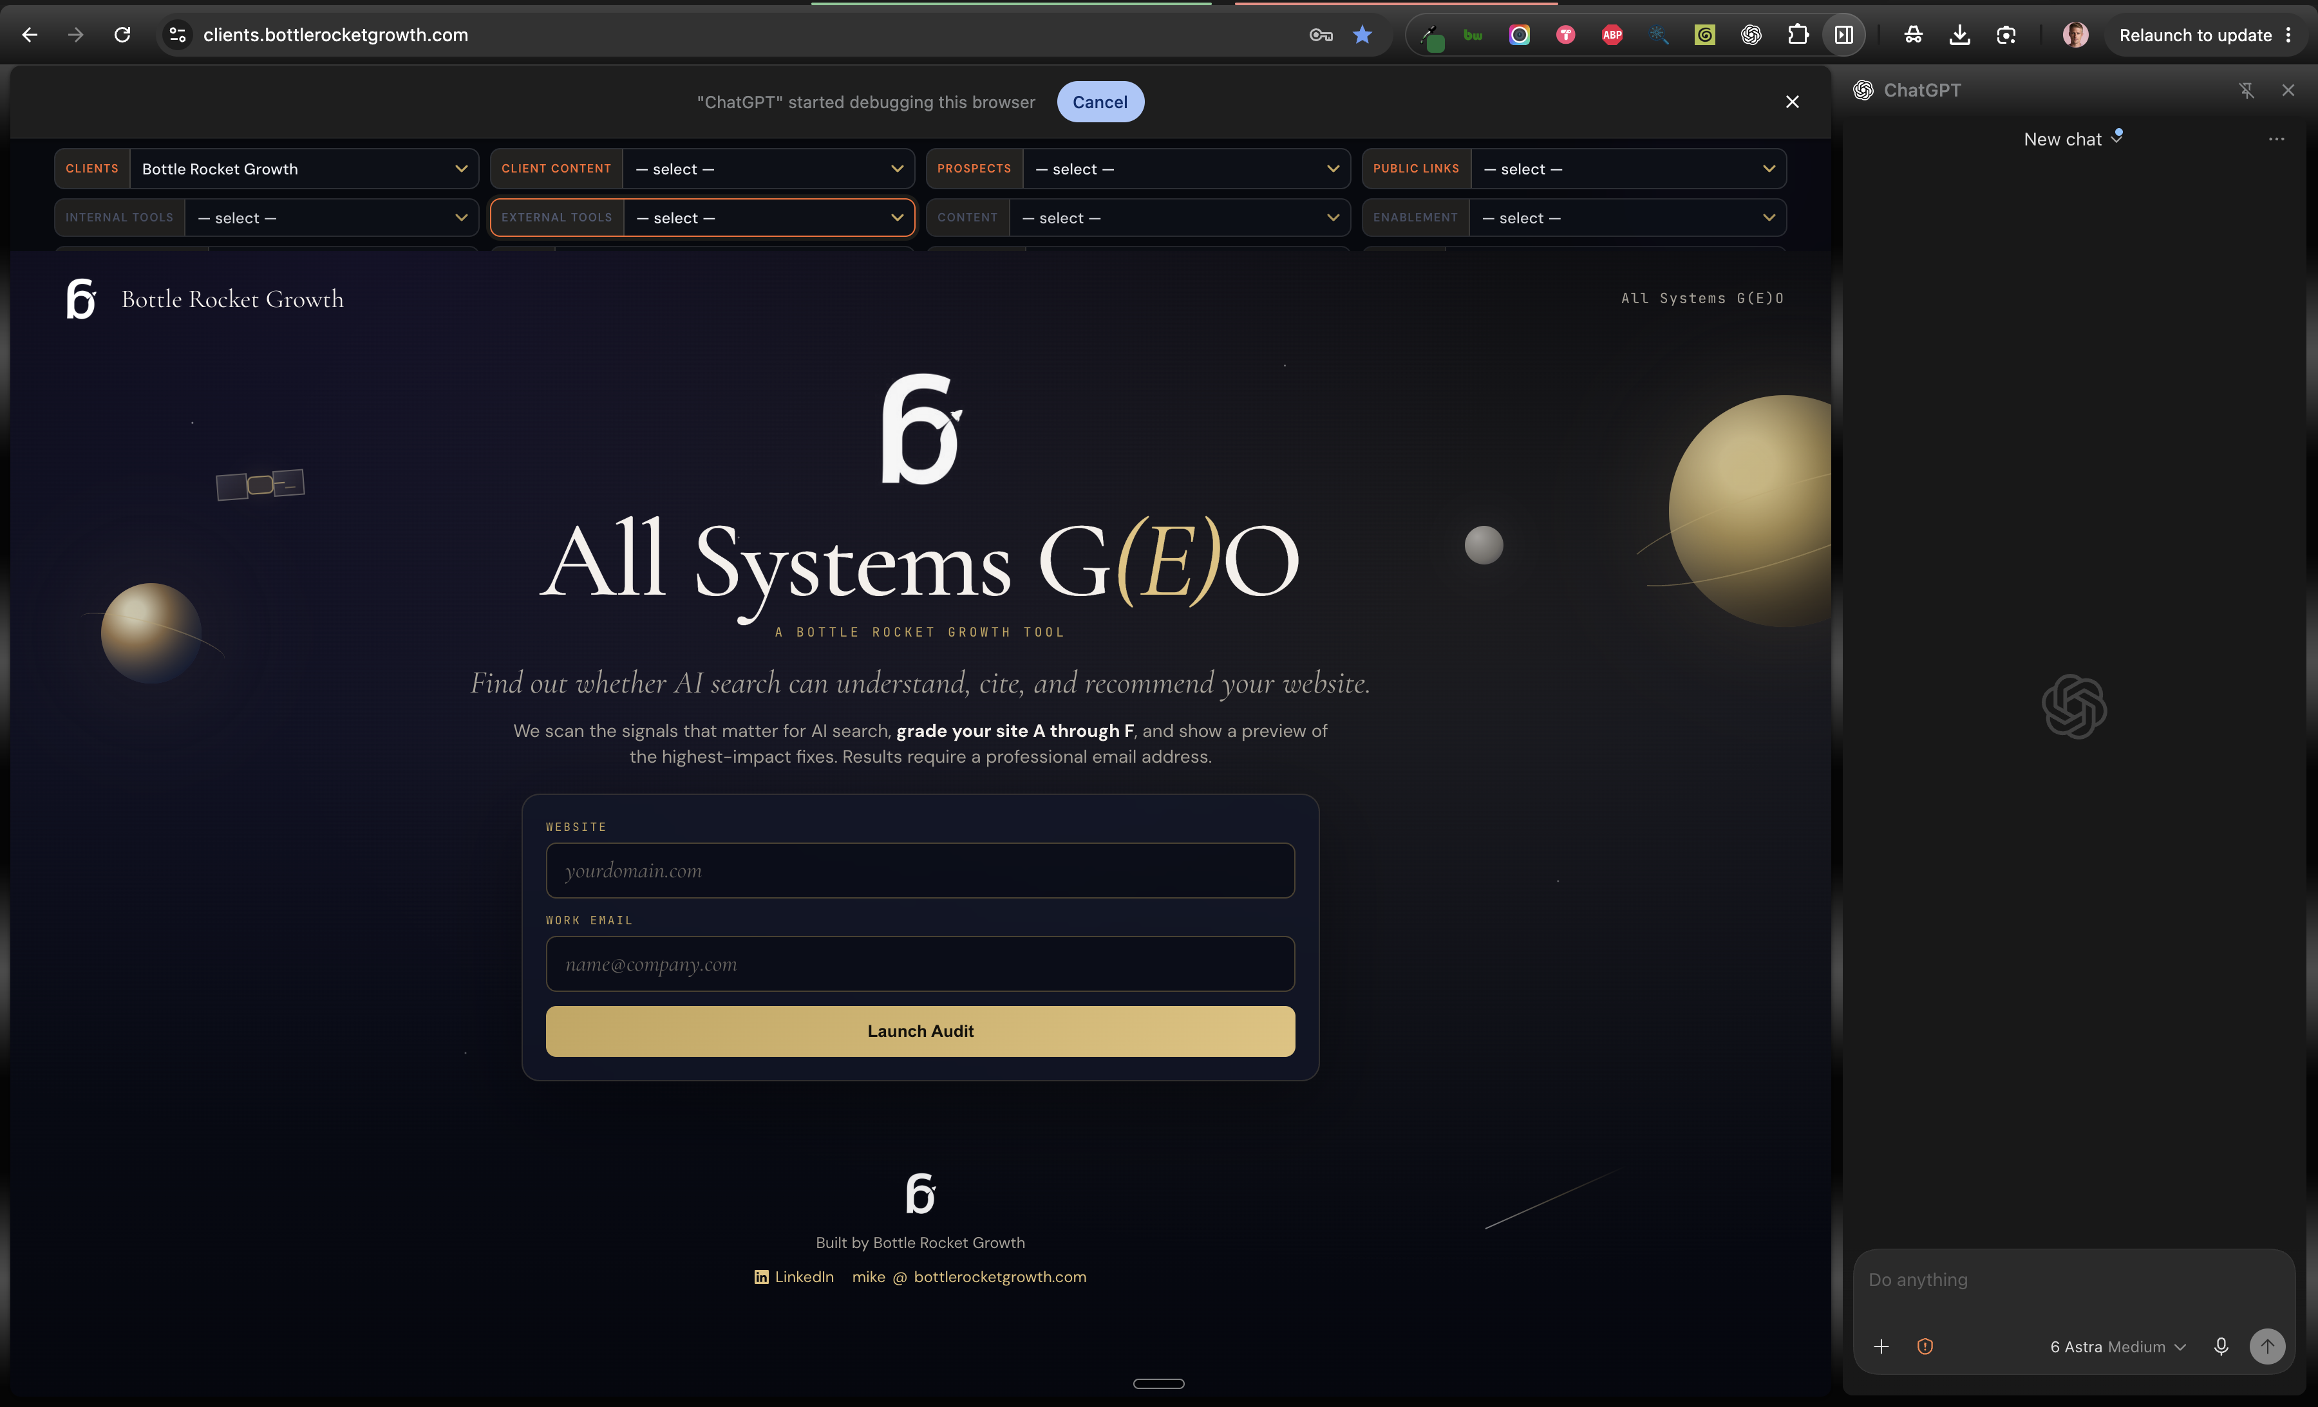2318x1407 pixels.
Task: Expand the Prospects dropdown
Action: (1137, 169)
